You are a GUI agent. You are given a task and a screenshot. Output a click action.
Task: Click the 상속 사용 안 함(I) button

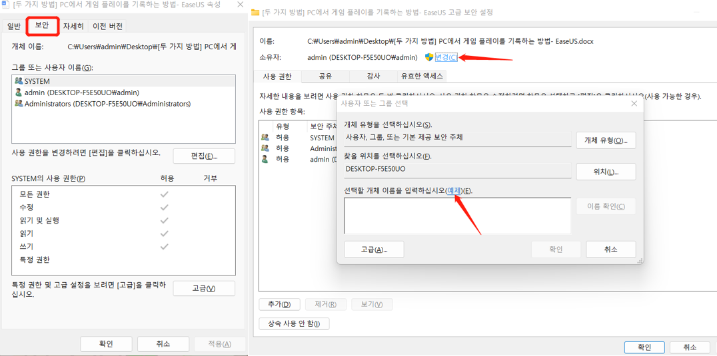(294, 323)
